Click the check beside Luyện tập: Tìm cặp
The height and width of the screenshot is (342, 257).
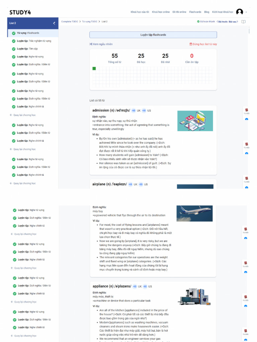coord(13,49)
